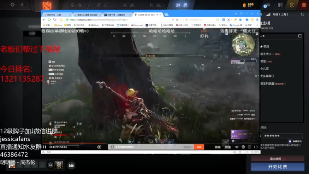
Task: Click the search magnifier icon
Action: pos(217,20)
